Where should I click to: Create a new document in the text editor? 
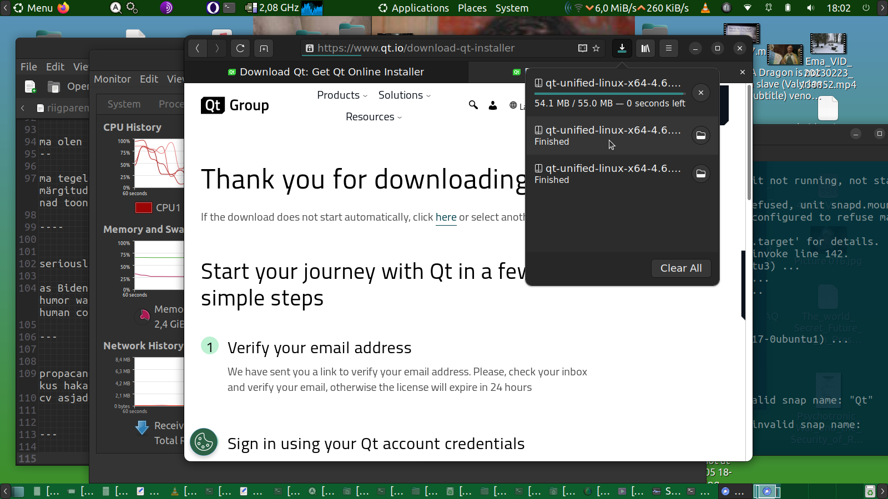31,86
